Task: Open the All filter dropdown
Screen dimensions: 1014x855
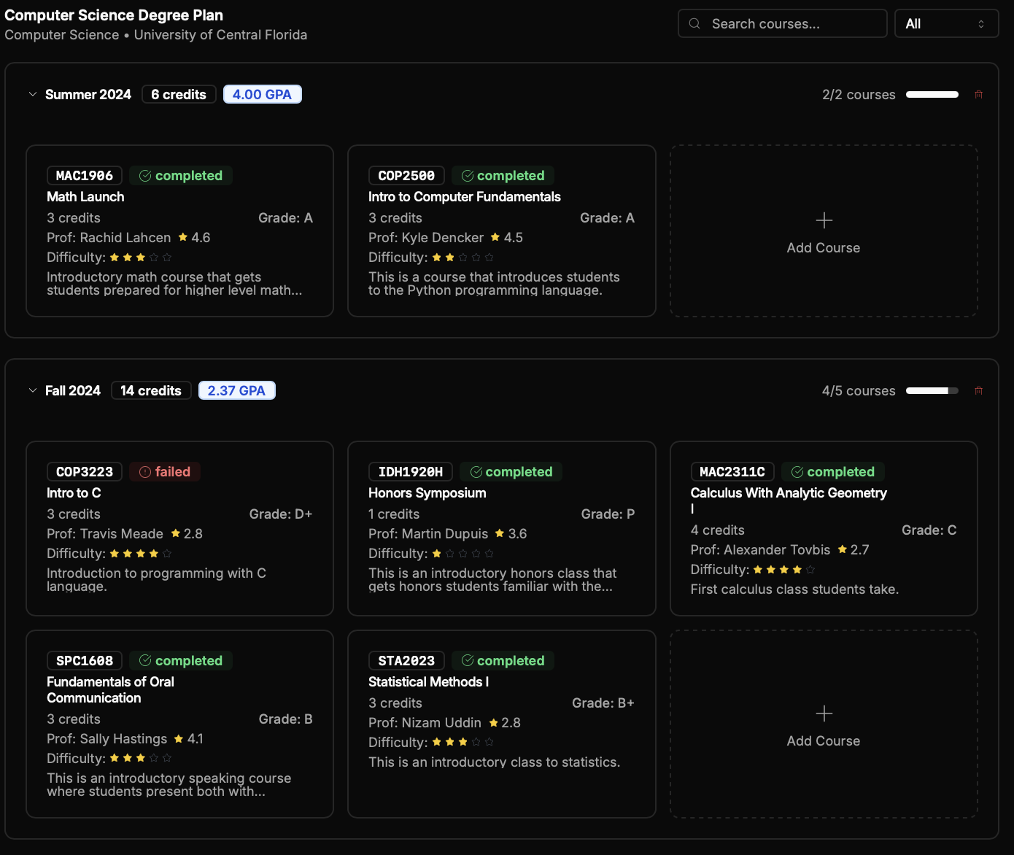Action: (945, 24)
